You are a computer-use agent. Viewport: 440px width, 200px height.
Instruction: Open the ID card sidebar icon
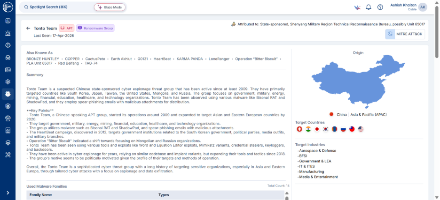pos(8,70)
